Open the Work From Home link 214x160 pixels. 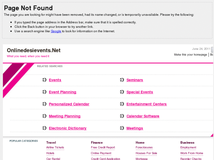coord(192,153)
